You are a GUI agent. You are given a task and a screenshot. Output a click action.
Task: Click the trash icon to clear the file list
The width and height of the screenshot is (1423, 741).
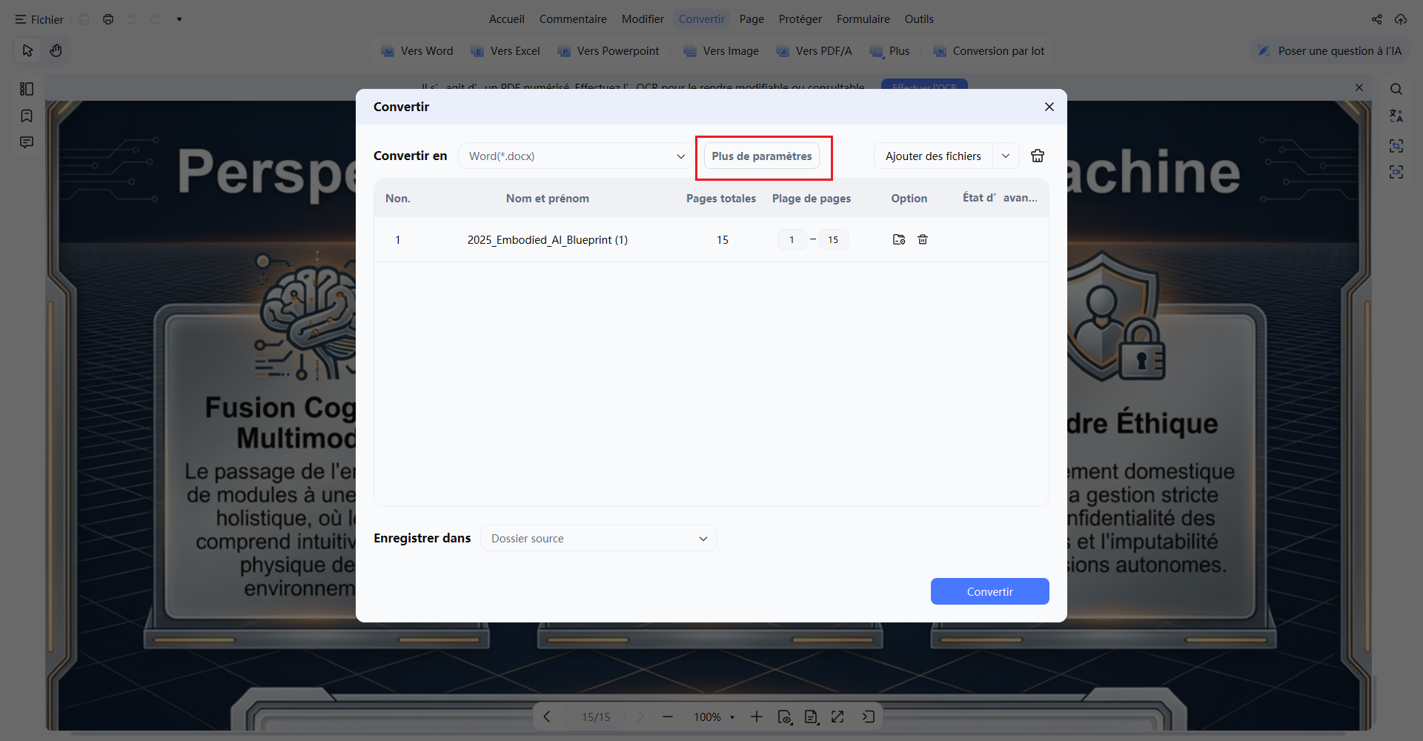(x=1038, y=156)
